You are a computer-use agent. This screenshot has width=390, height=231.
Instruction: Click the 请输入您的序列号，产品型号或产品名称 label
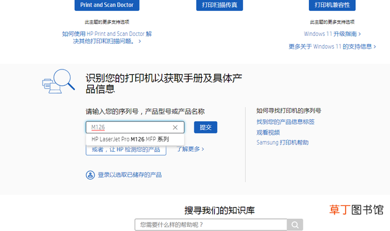click(145, 112)
